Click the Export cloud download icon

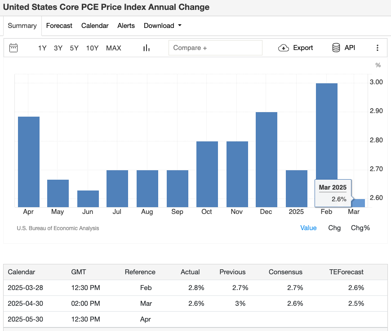click(x=284, y=48)
